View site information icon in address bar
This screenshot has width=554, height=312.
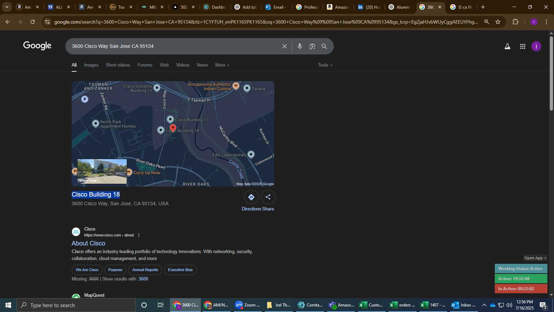[x=47, y=22]
